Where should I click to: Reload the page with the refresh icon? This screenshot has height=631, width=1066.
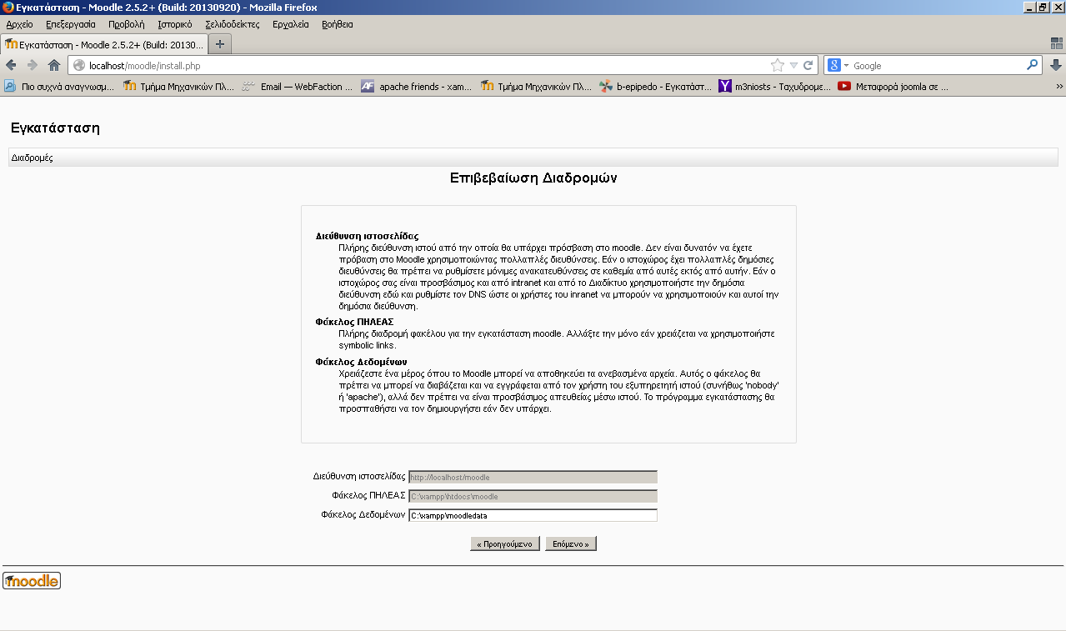tap(808, 65)
